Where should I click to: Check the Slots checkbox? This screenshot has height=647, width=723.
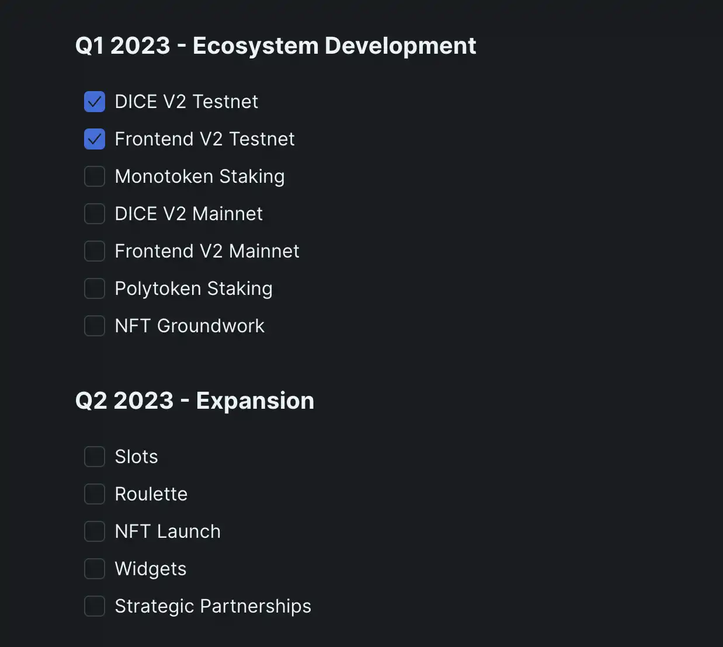95,457
